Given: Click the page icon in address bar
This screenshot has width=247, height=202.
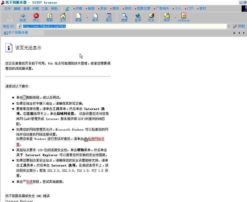Looking at the screenshot, I should [x=20, y=26].
